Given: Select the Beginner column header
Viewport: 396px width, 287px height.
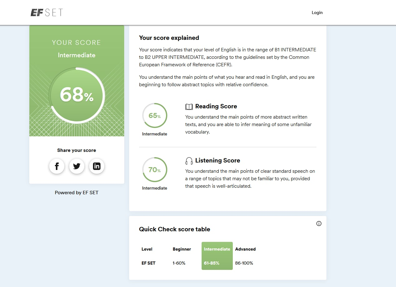Looking at the screenshot, I should click(182, 249).
